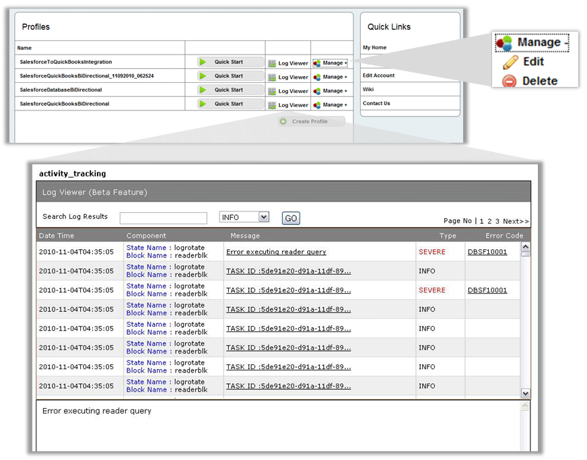Open the INFO log level dropdown

(x=264, y=218)
